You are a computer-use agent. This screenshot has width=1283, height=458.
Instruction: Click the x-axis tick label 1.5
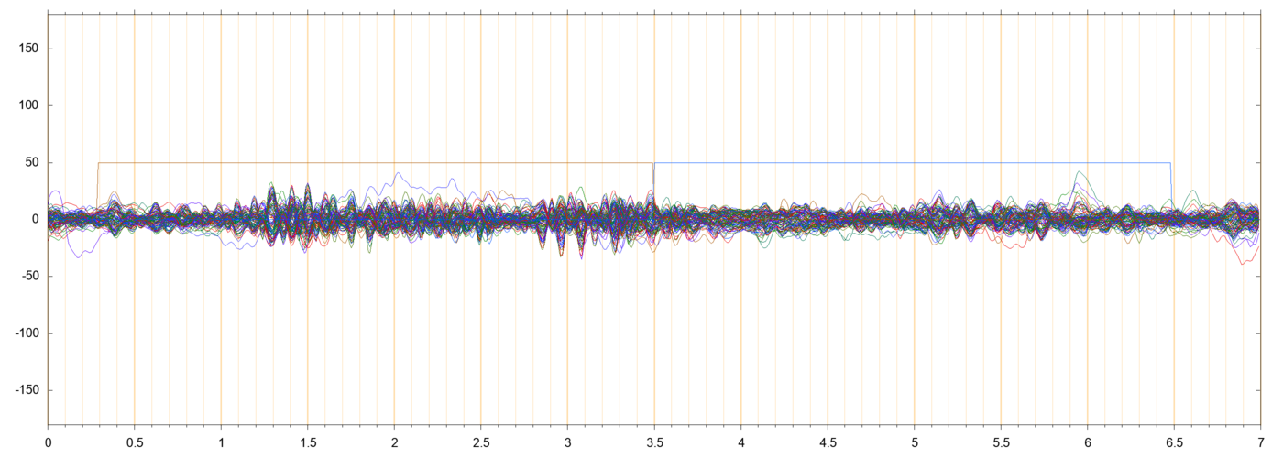308,442
